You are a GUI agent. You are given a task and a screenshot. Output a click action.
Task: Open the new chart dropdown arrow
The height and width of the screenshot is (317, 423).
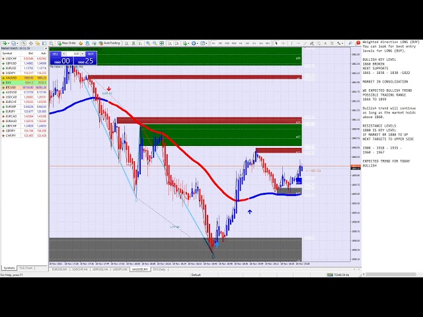pos(9,43)
